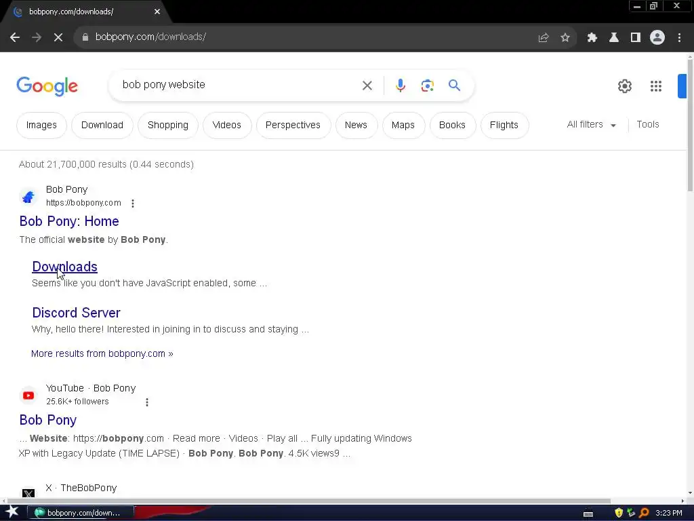Click the orange magnifier tray icon
The width and height of the screenshot is (694, 521).
(x=644, y=513)
